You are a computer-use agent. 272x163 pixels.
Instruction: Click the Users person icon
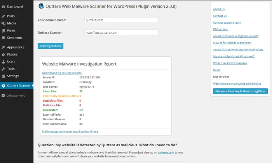pos(3,62)
